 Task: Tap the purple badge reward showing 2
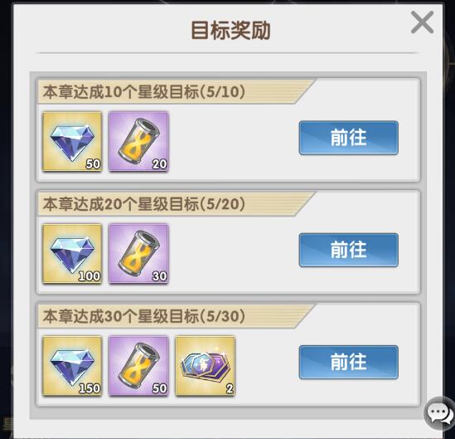206,366
